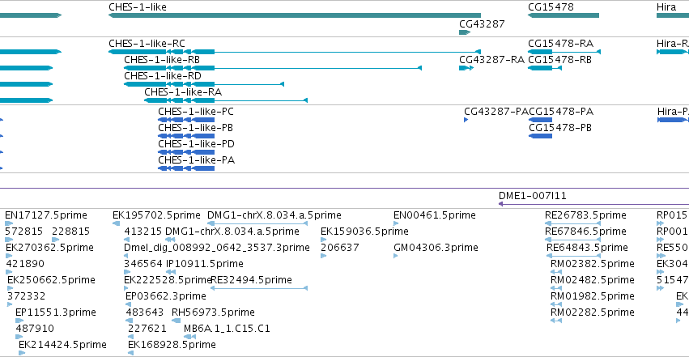Click the CG15478-RB transcript feature
The width and height of the screenshot is (689, 357).
545,68
